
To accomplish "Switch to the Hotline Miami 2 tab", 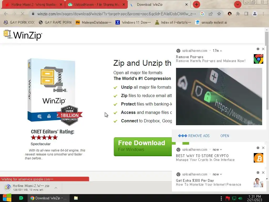I will (33, 5).
